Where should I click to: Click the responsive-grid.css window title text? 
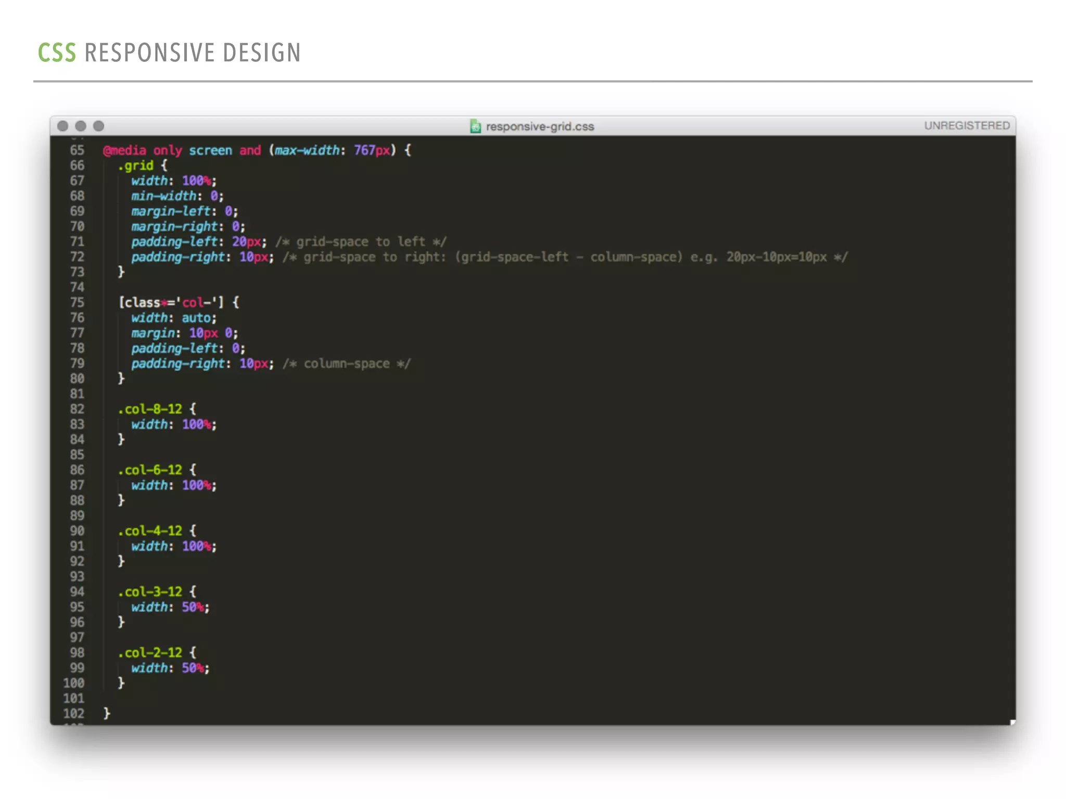540,126
